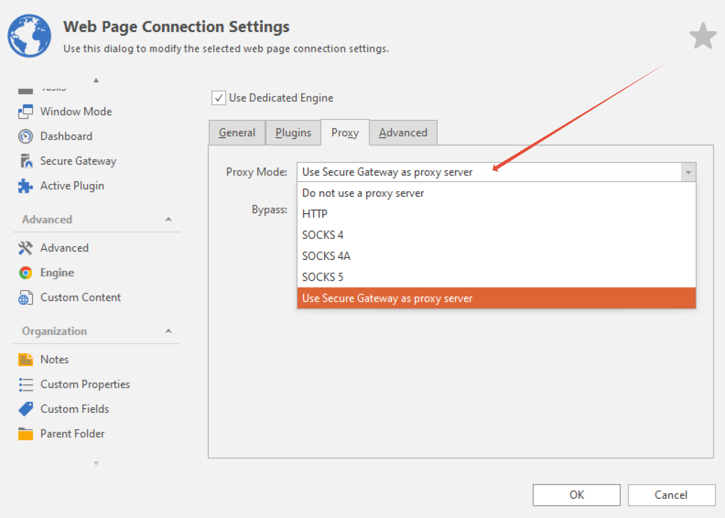Select Do not use a proxy server
This screenshot has width=725, height=518.
coord(363,193)
